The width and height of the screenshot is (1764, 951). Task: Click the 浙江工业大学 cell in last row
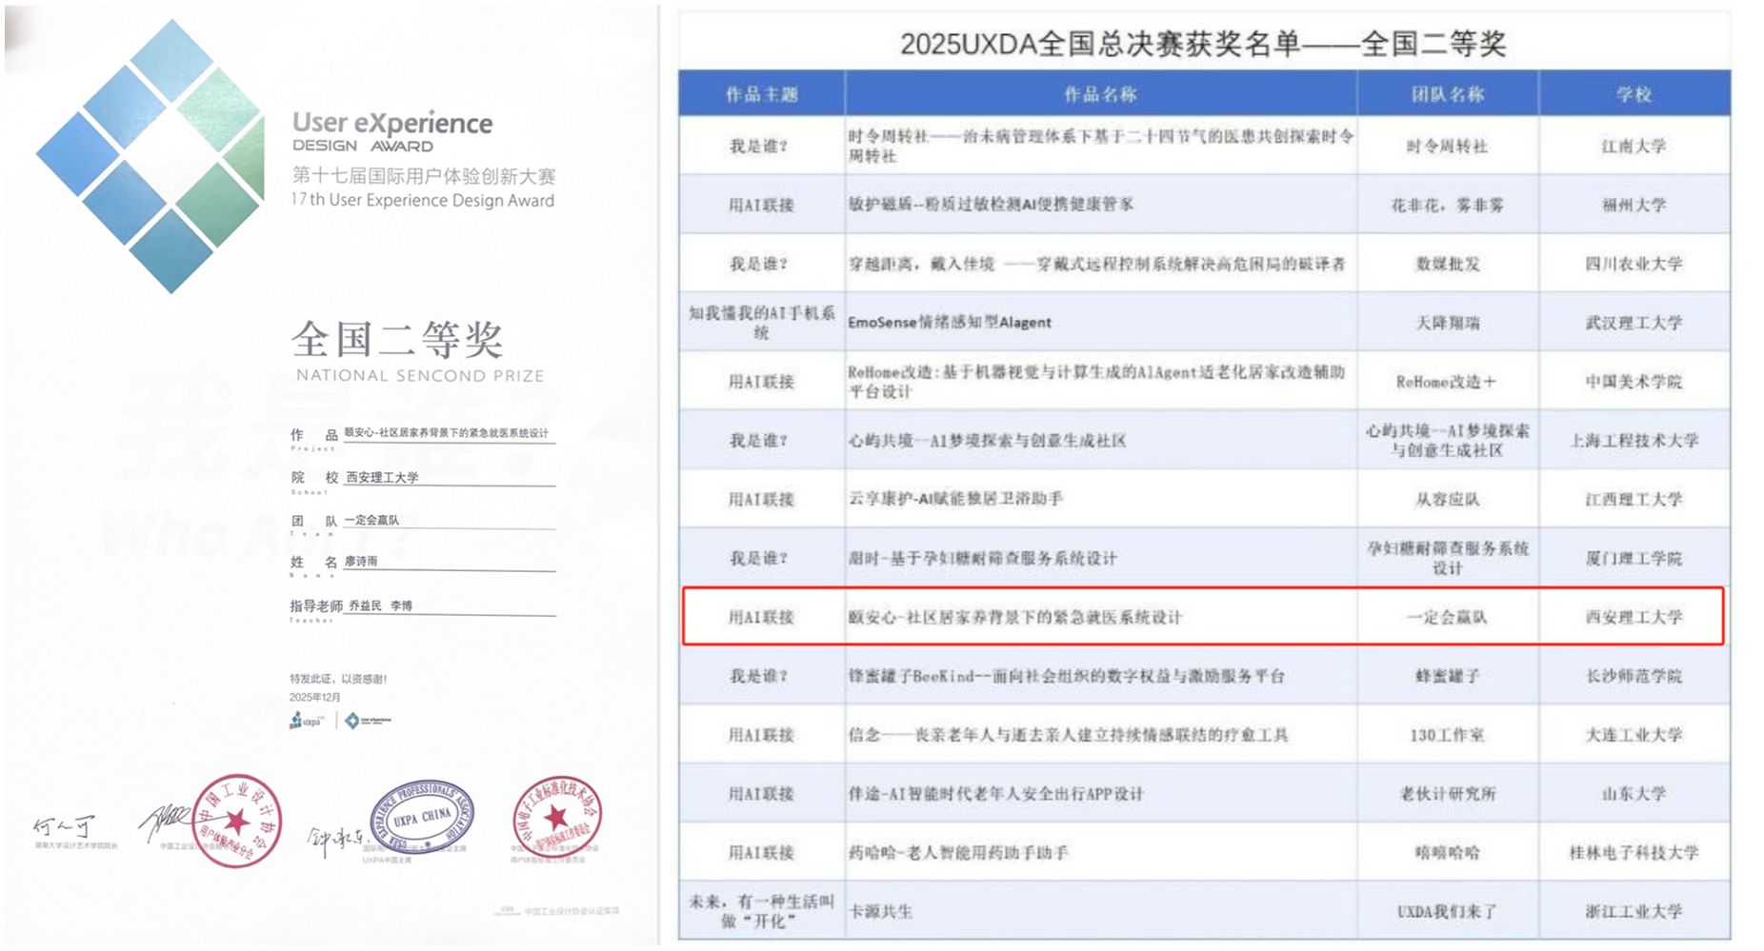(x=1634, y=911)
